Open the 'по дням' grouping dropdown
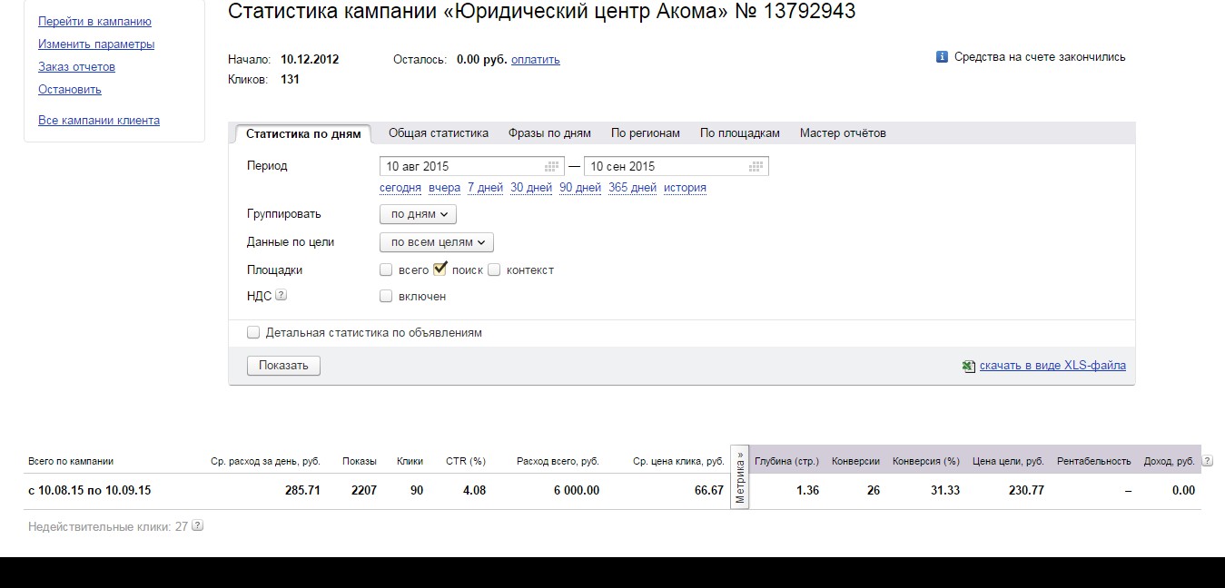 [x=418, y=215]
